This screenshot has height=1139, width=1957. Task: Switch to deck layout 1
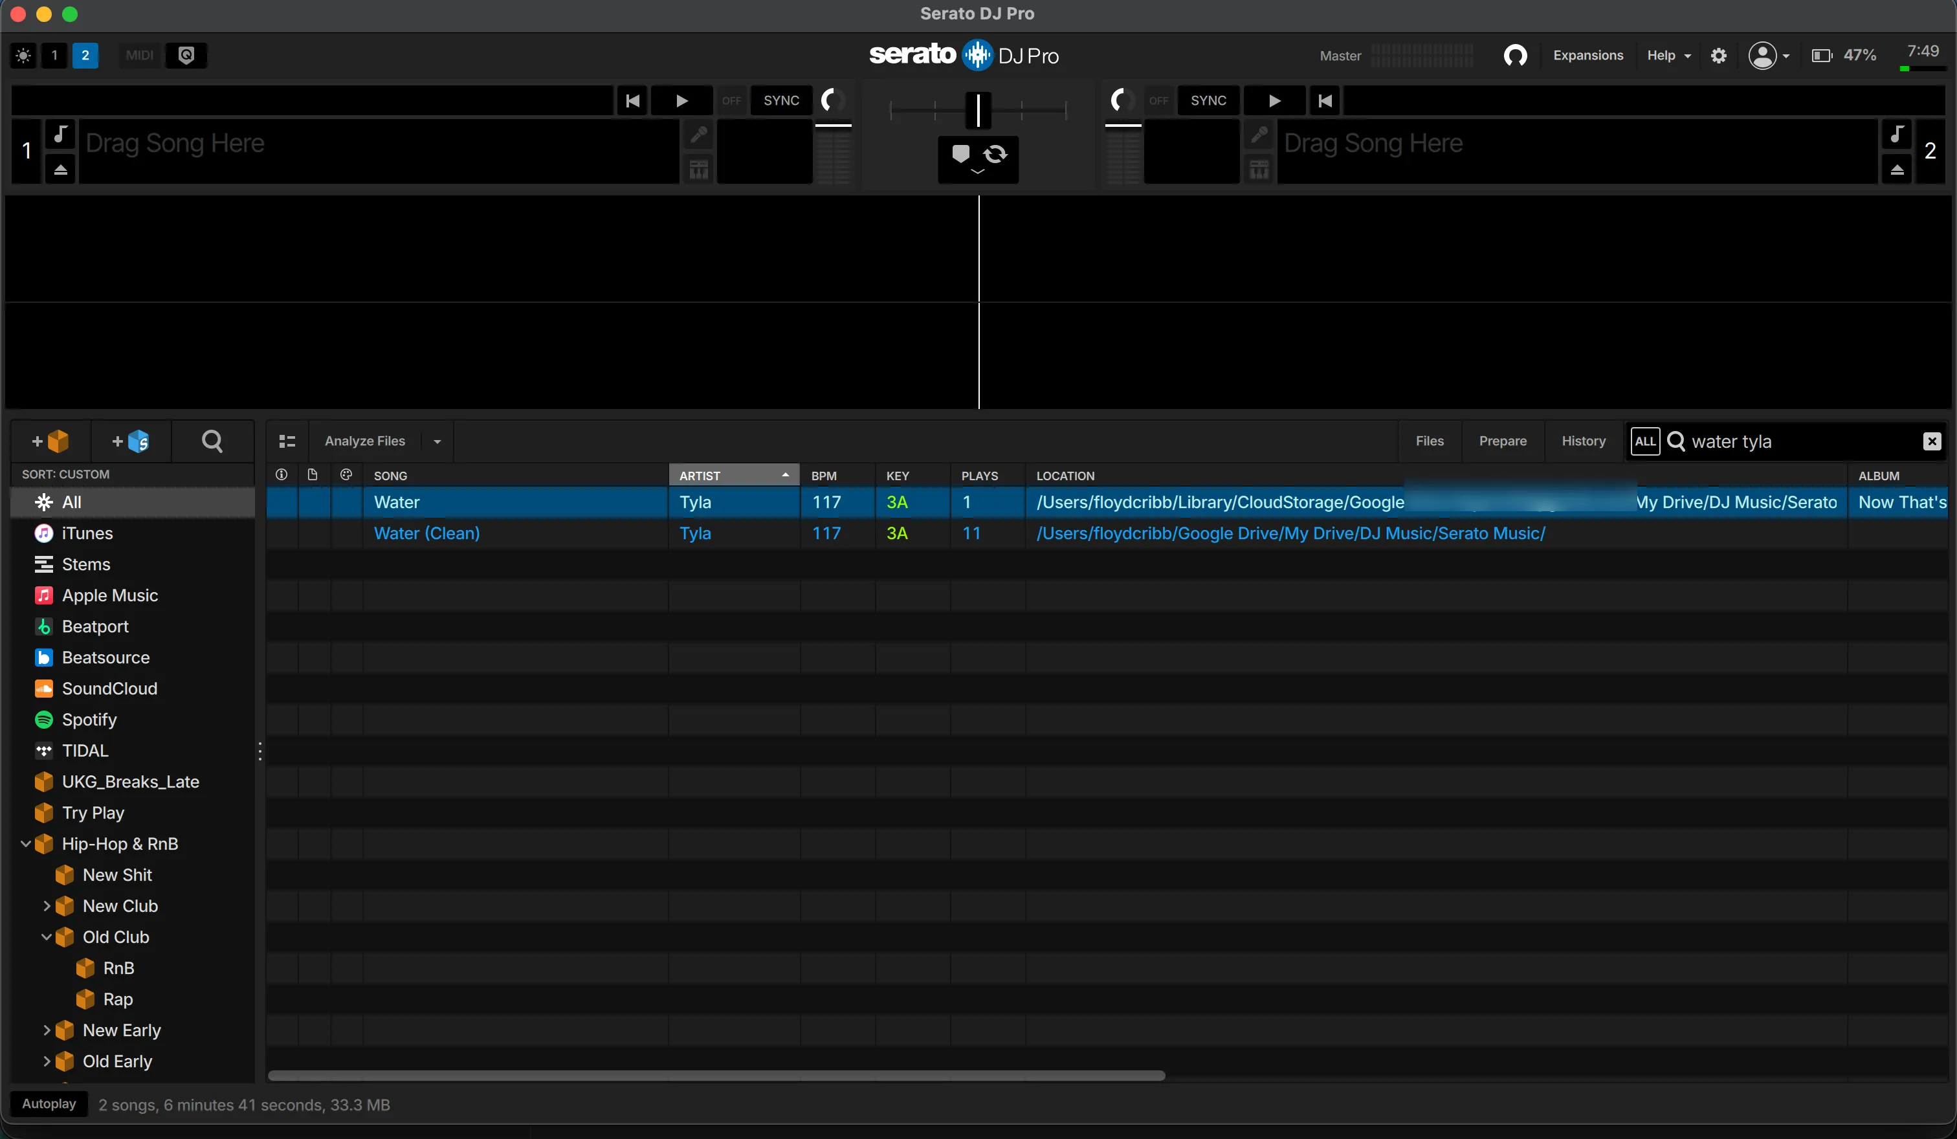click(54, 55)
